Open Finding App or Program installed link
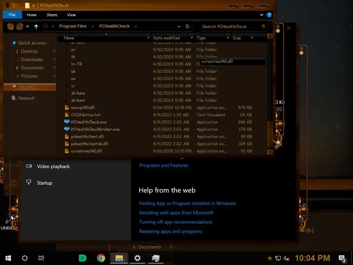The image size is (353, 265). (188, 203)
